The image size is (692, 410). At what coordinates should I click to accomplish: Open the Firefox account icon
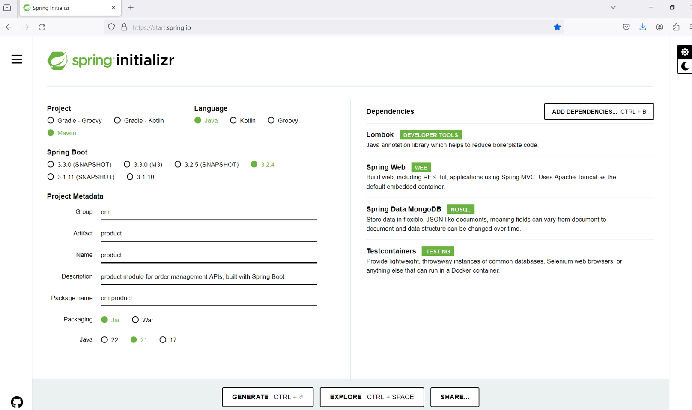tap(659, 27)
